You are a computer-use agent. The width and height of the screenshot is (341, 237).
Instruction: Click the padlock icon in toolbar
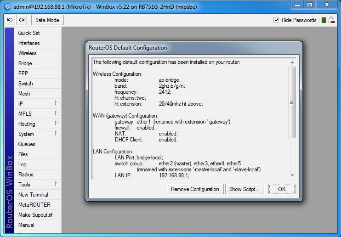[331, 20]
